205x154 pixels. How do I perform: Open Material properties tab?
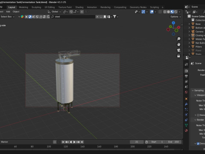point(186,130)
